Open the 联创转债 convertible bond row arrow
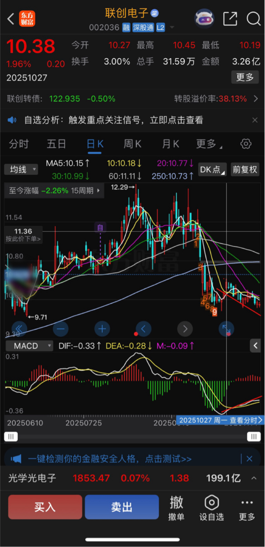Viewport: 265px width, 547px height. click(x=256, y=99)
